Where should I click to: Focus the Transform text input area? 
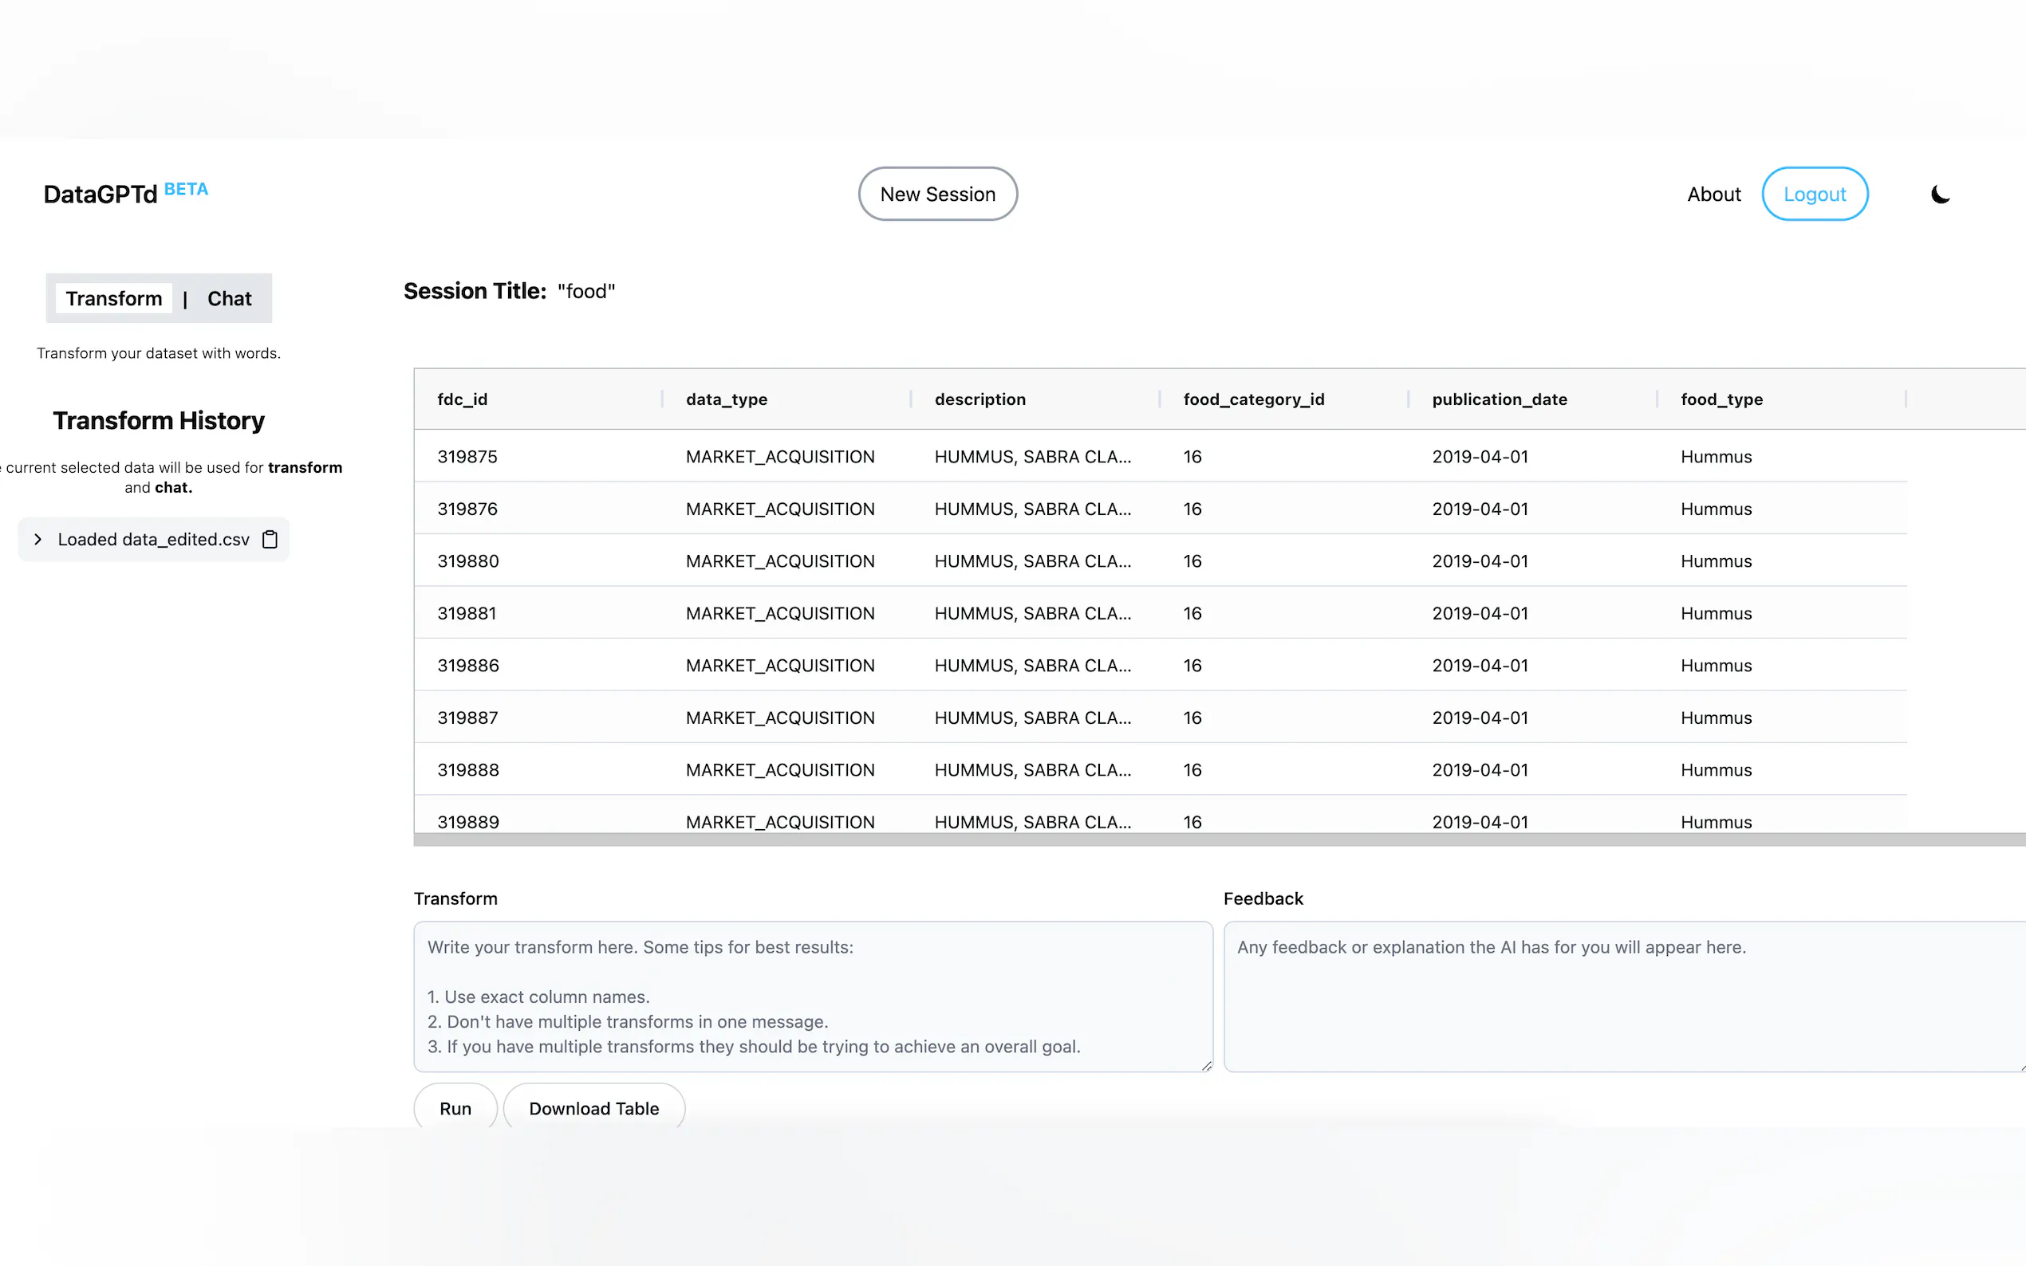[x=813, y=997]
